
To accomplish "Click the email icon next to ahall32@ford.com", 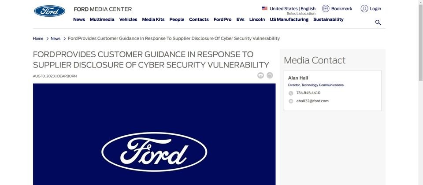I will 291,101.
